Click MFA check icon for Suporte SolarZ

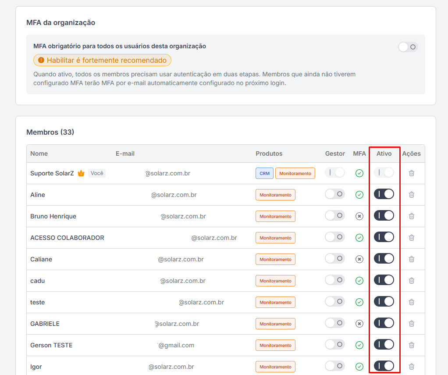(x=359, y=173)
